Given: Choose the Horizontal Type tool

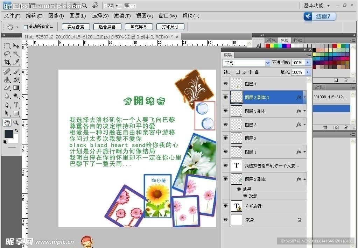Looking at the screenshot, I should pos(16,105).
